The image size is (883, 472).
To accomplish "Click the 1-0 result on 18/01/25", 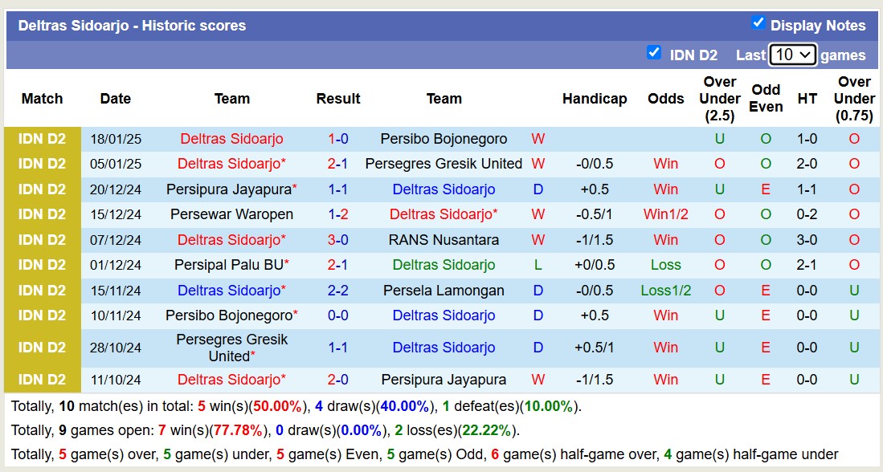I will coord(338,139).
